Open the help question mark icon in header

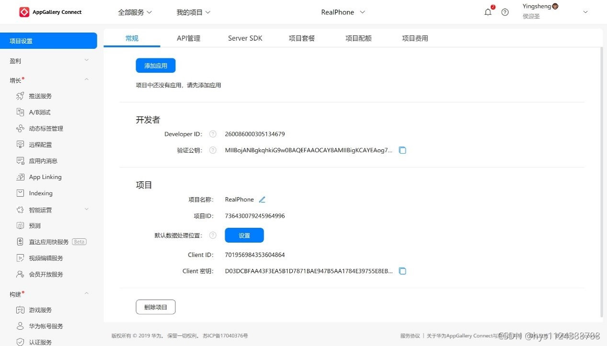505,12
